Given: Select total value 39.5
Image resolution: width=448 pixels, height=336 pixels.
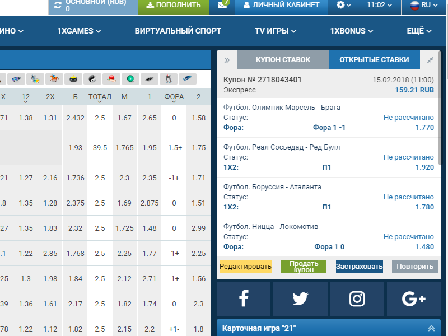Looking at the screenshot, I should click(100, 148).
